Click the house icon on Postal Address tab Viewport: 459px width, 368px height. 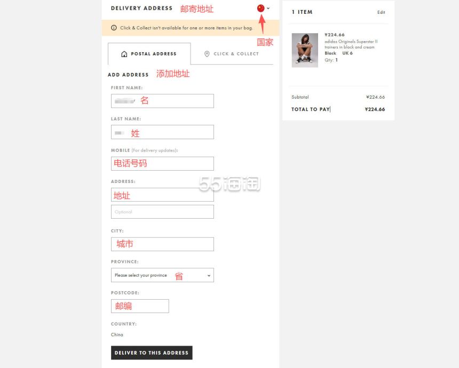coord(124,54)
